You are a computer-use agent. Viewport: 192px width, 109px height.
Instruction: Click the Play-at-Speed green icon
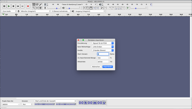128,8
